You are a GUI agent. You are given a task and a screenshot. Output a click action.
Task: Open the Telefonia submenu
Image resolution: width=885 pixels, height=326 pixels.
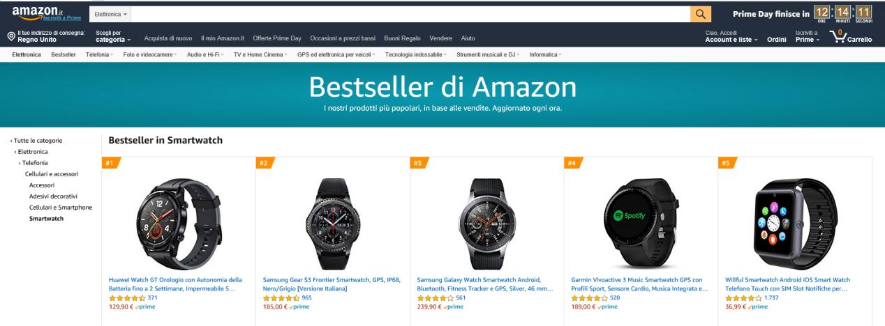click(x=99, y=54)
